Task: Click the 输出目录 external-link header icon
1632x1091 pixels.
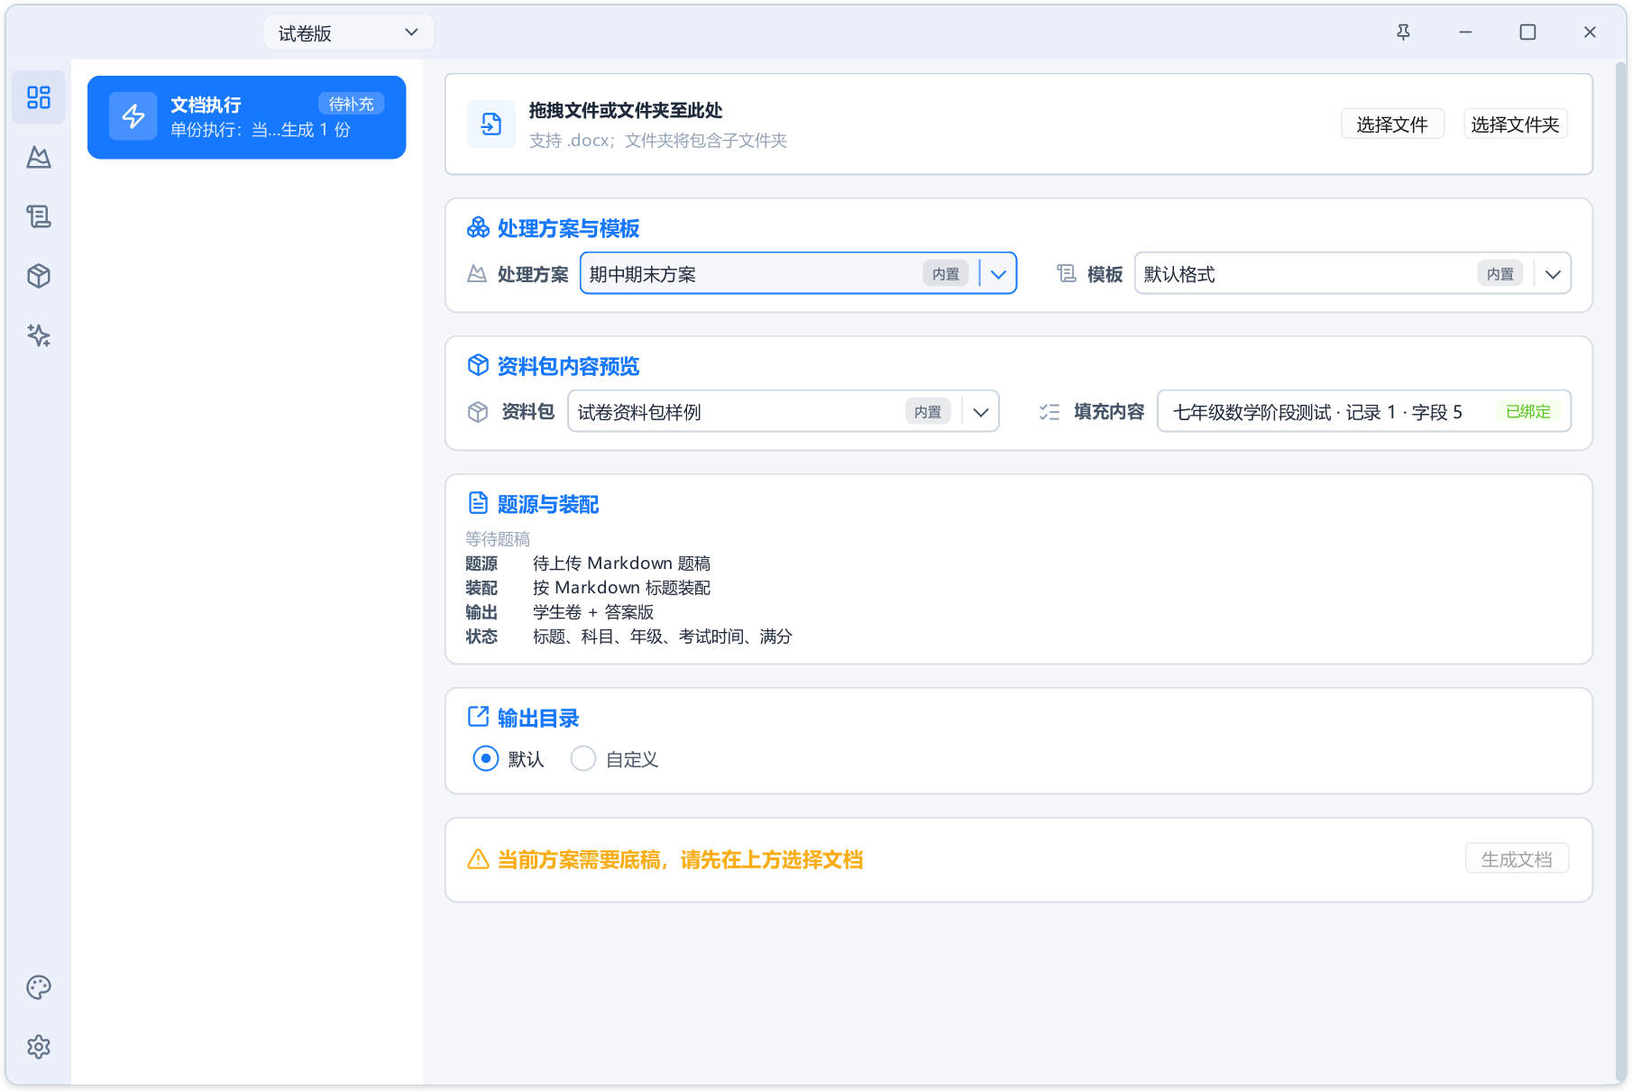Action: (478, 717)
